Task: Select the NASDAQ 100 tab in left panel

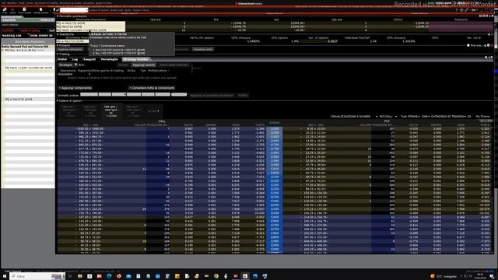Action: [12, 36]
